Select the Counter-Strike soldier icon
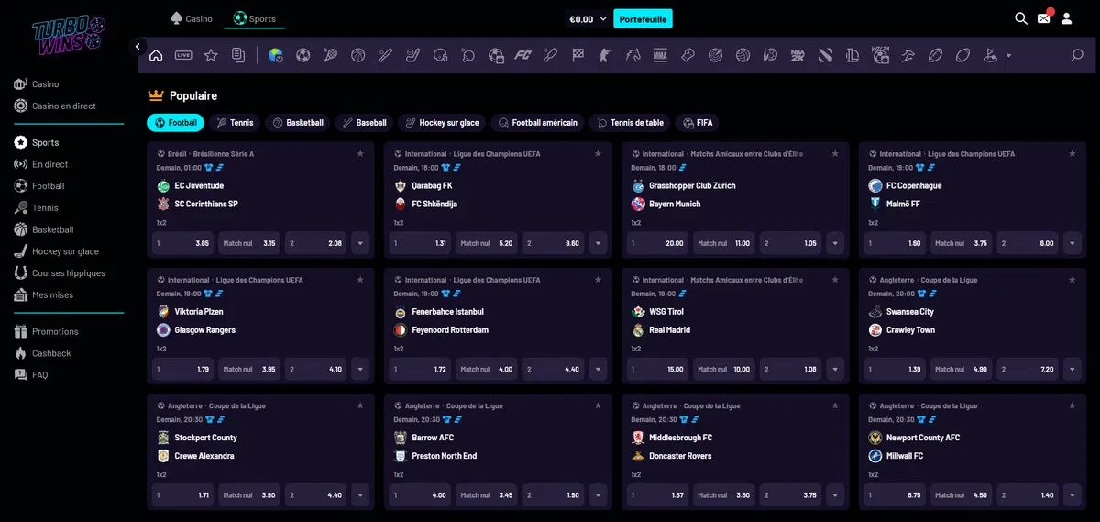This screenshot has width=1100, height=522. tap(605, 55)
